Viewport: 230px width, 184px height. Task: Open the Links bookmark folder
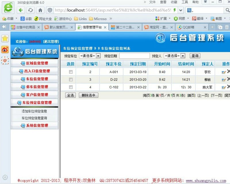coord(80,19)
